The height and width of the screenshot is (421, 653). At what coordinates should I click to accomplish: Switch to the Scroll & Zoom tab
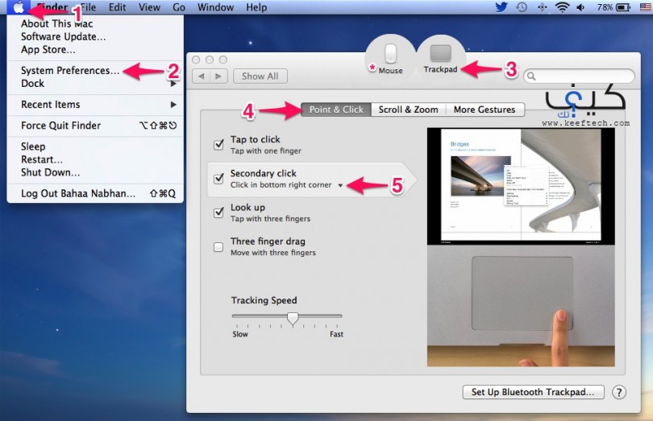pyautogui.click(x=409, y=109)
